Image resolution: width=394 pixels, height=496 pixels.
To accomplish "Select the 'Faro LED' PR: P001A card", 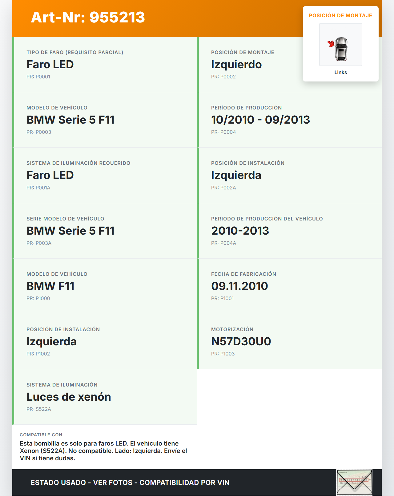I will 105,175.
